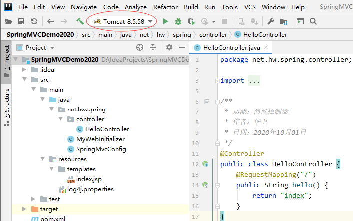
Task: Open Search Everywhere magnifier icon
Action: coord(313,21)
